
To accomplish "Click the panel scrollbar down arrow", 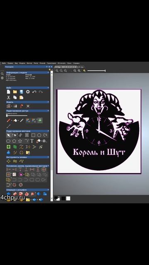I will coord(52,199).
